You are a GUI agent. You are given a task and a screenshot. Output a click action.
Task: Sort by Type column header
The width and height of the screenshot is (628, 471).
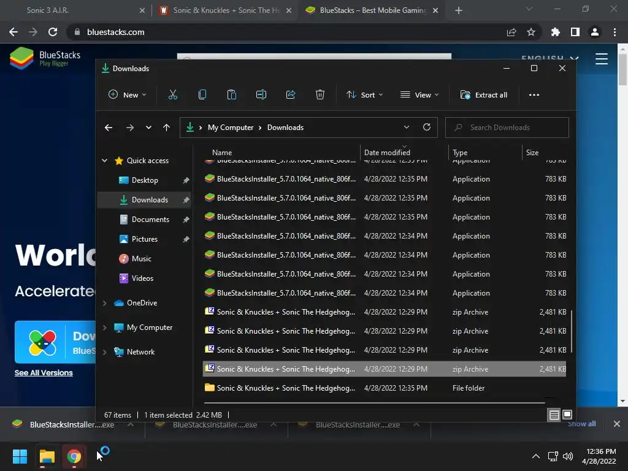click(460, 153)
